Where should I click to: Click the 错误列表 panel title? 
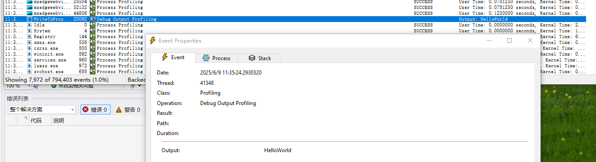click(x=17, y=99)
